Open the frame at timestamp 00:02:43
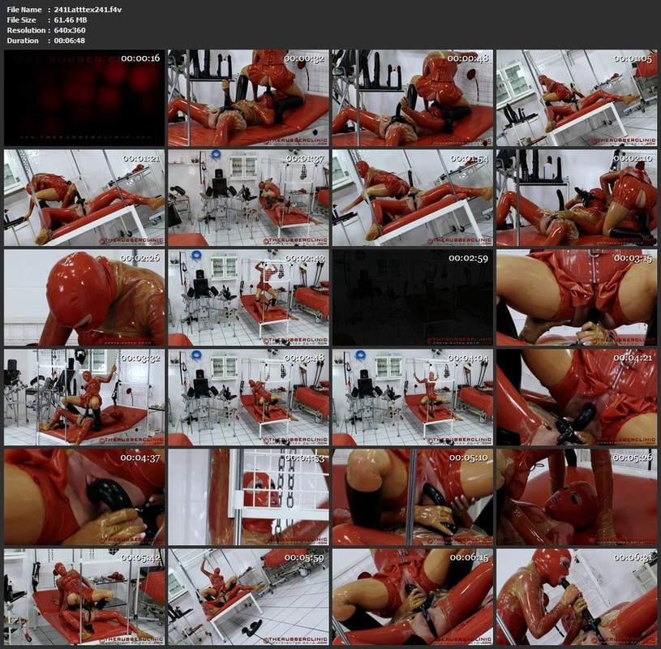 click(248, 298)
